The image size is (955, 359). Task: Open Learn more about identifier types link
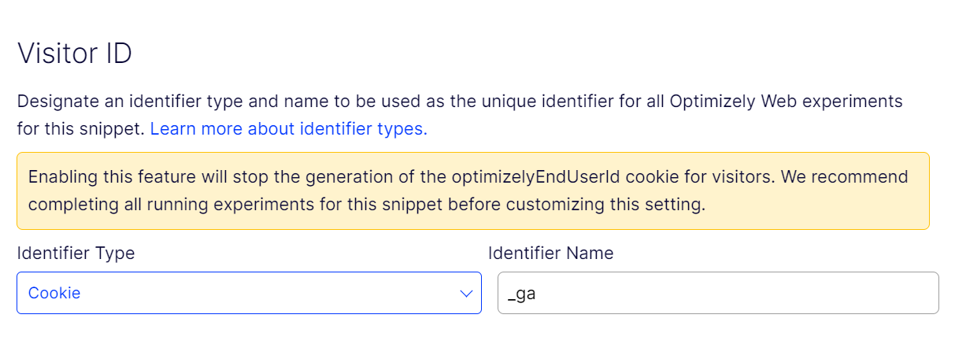(288, 128)
